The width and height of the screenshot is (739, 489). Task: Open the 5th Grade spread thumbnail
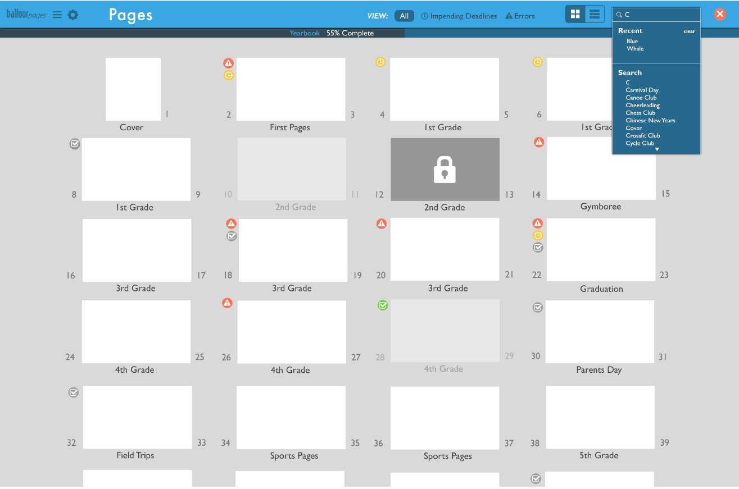click(600, 417)
